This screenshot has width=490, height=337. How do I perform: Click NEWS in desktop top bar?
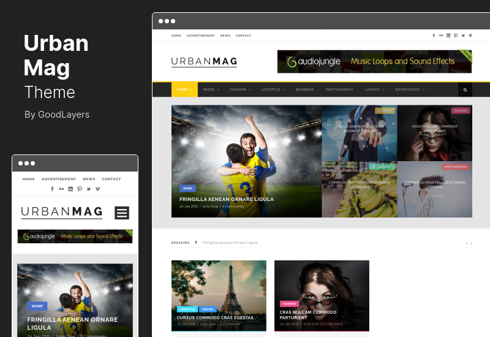click(225, 36)
